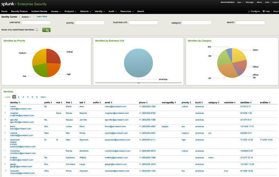
Task: Click the americas business unit pie
Action: point(138,63)
